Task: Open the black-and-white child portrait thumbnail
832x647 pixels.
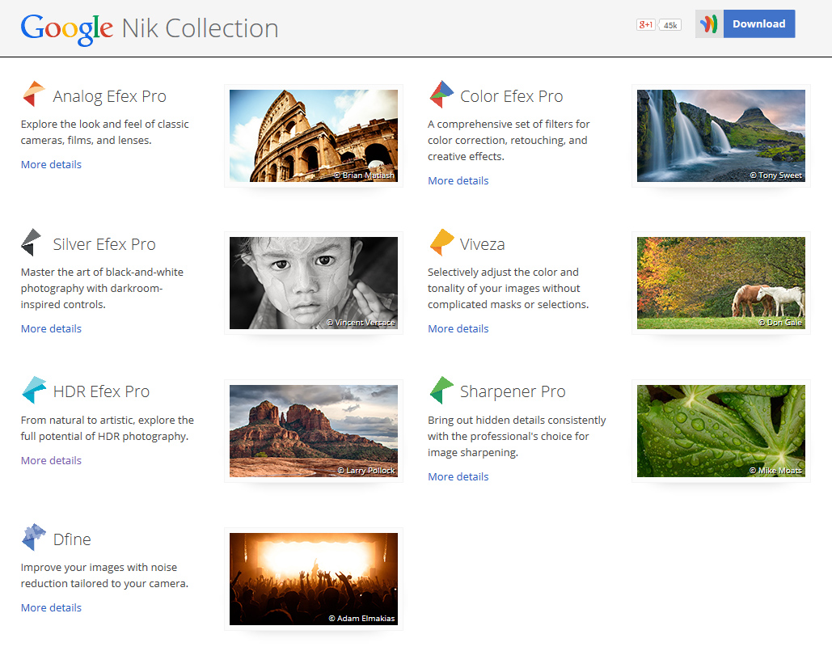Action: pos(313,283)
